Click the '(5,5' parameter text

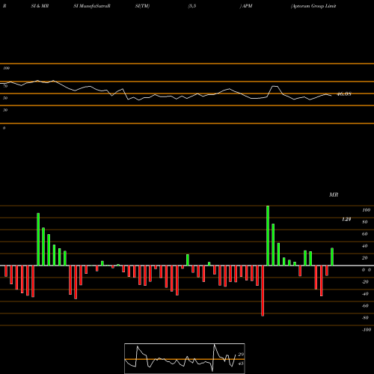pyautogui.click(x=192, y=6)
